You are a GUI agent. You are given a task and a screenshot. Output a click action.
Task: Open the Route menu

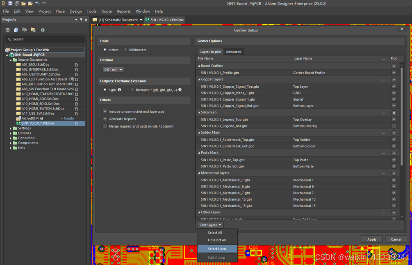tap(107, 11)
